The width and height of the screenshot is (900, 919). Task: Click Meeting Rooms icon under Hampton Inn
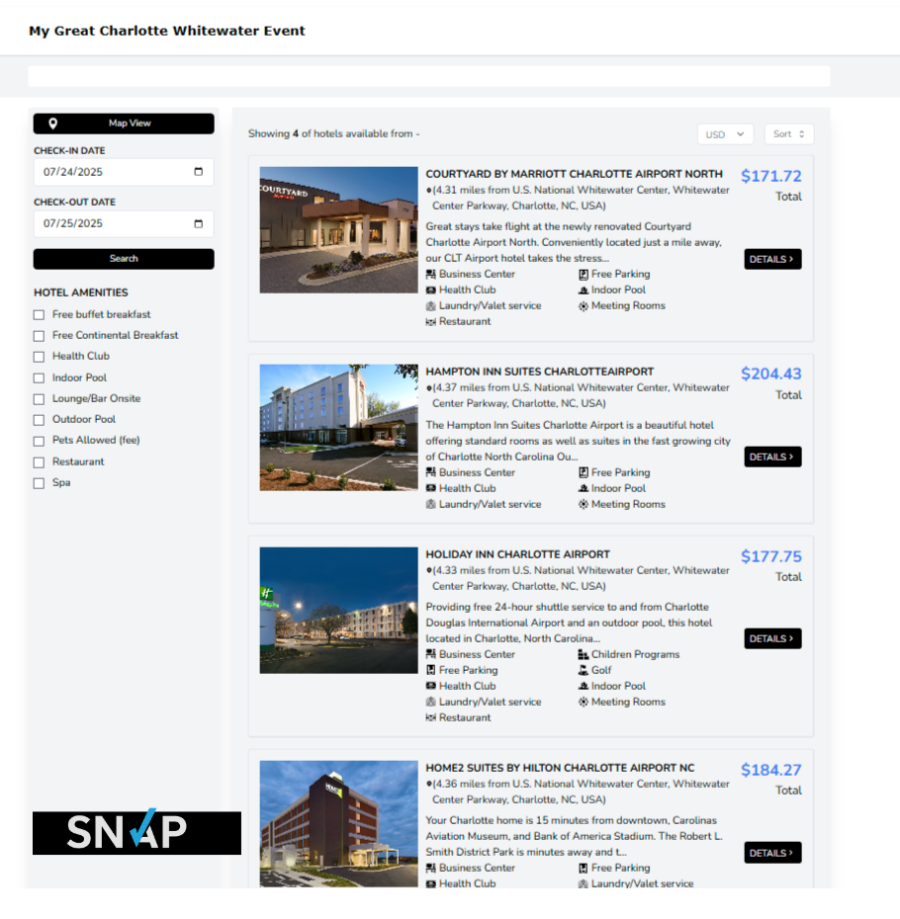(584, 504)
